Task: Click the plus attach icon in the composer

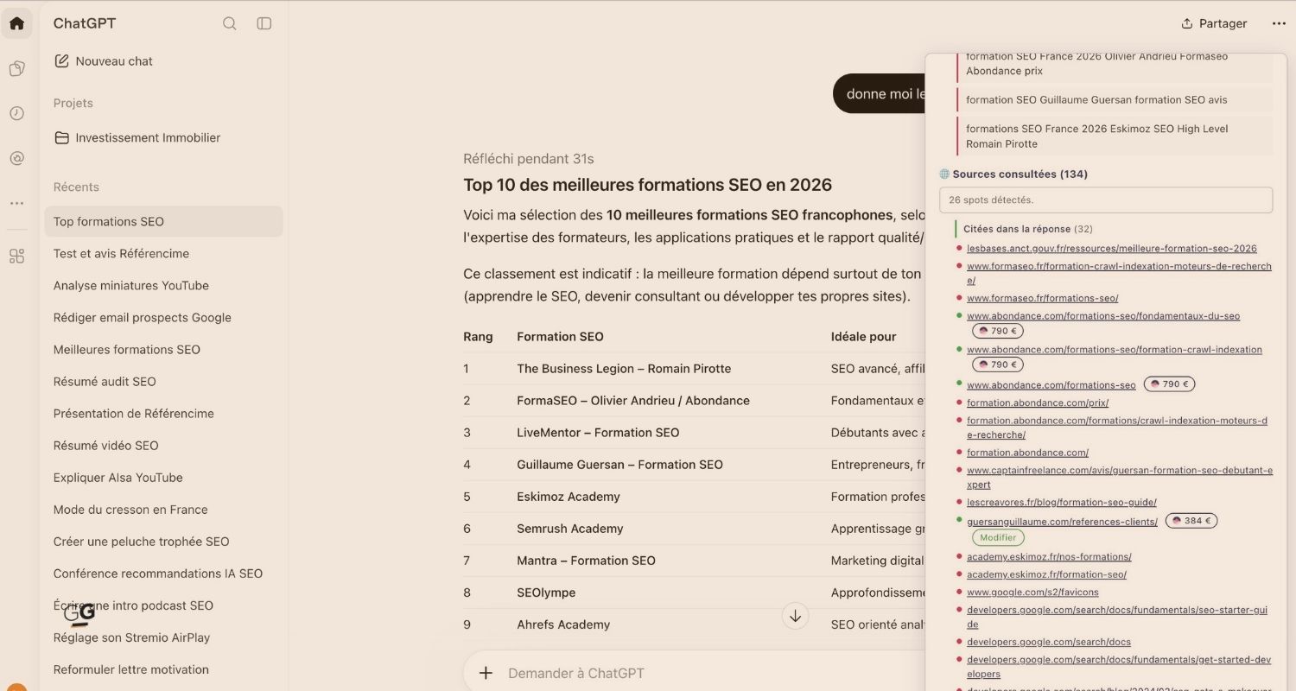Action: pos(486,673)
